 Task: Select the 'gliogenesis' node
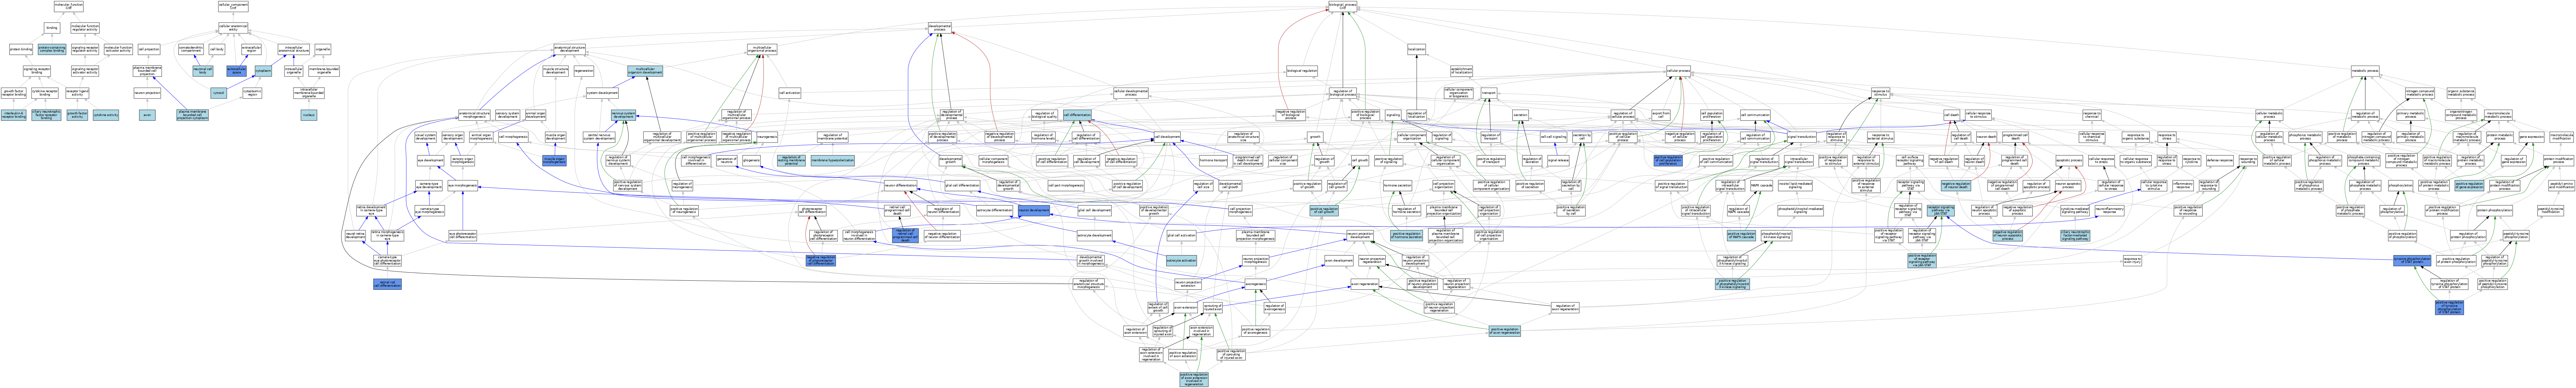pyautogui.click(x=752, y=160)
